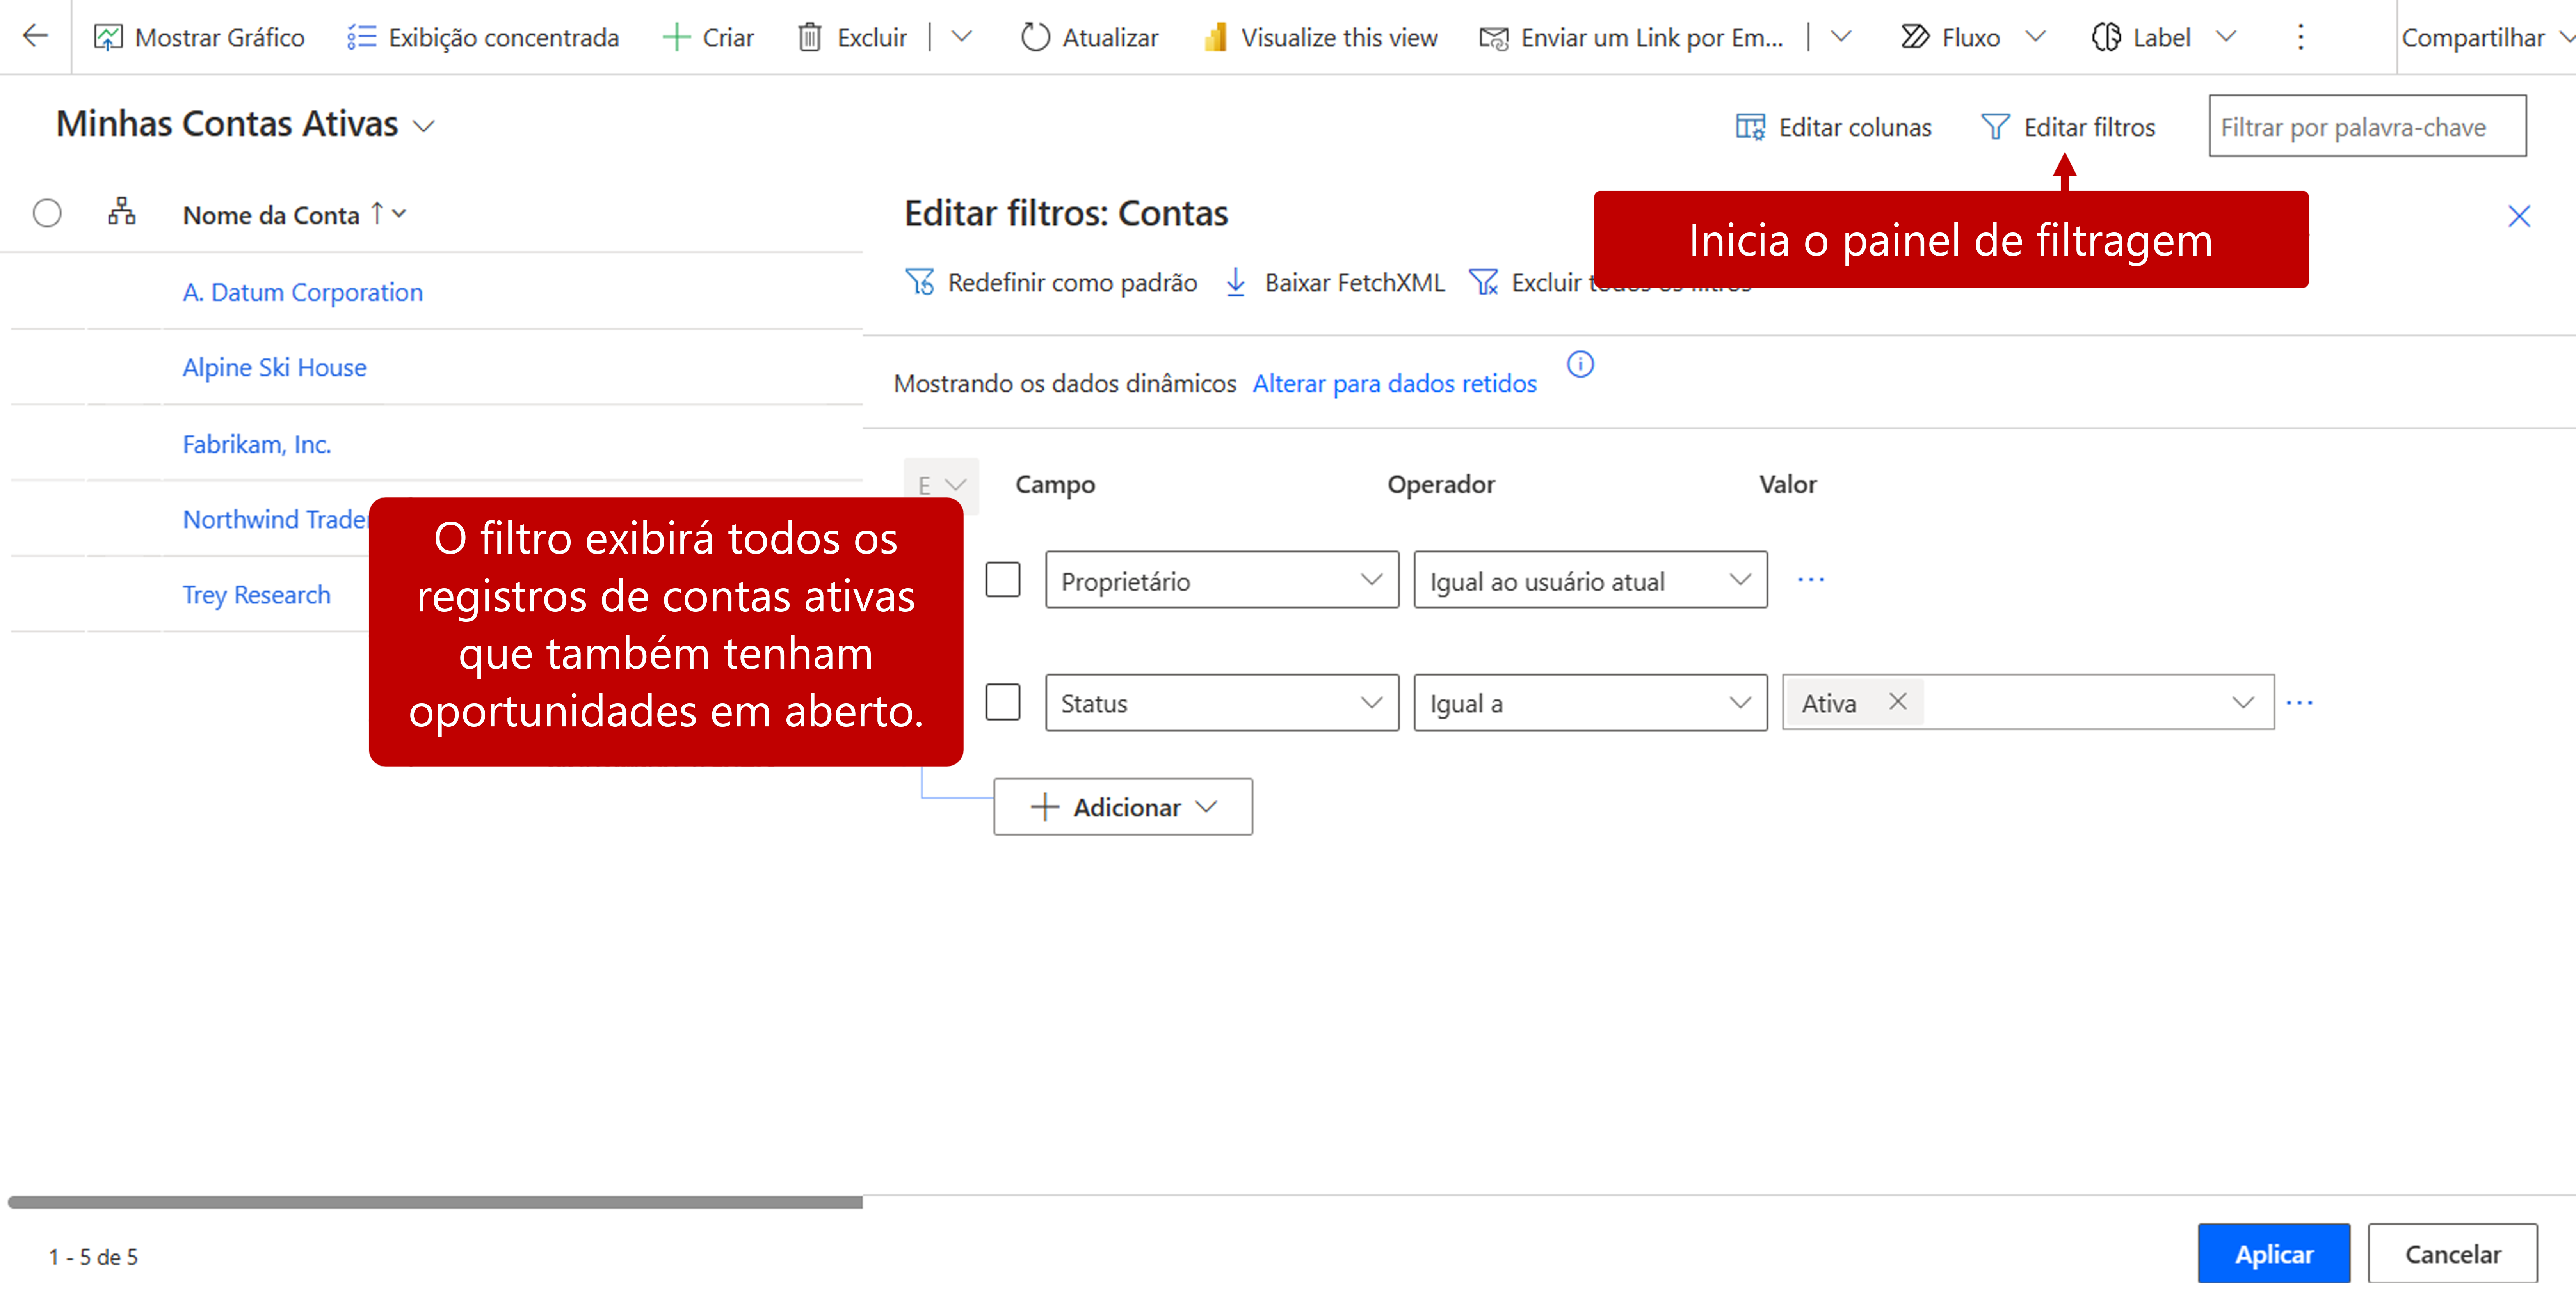Image resolution: width=2576 pixels, height=1292 pixels.
Task: Click the Compartilhar button
Action: coord(2473,38)
